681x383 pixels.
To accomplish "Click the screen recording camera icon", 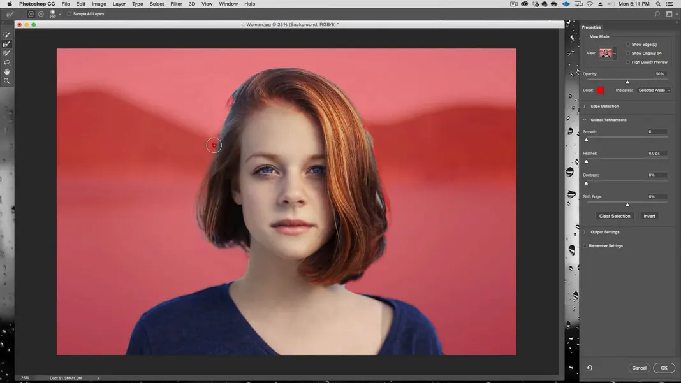I will [x=514, y=4].
